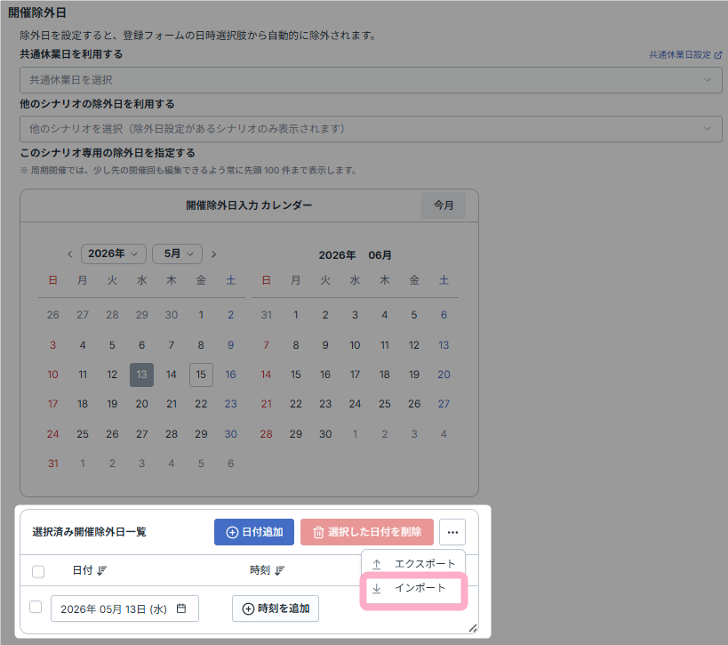The width and height of the screenshot is (728, 645).
Task: Click external link icon beside 共通休業日設定
Action: coord(718,55)
